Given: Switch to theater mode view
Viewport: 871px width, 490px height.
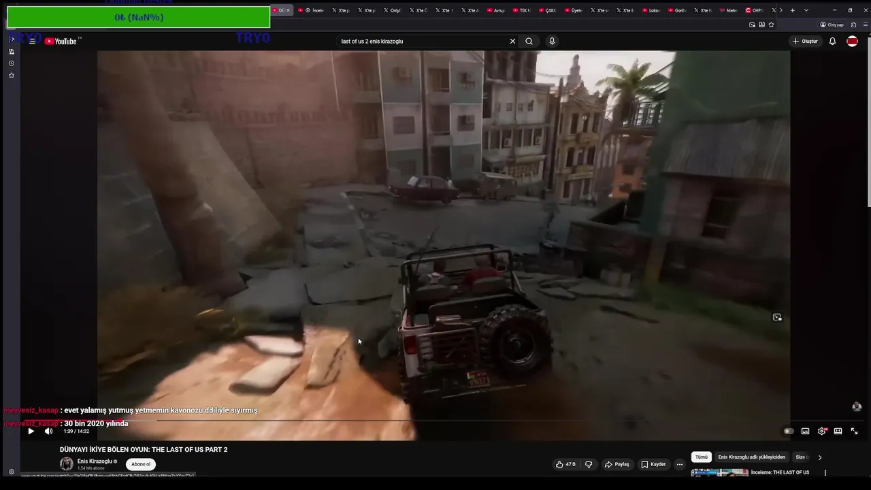Looking at the screenshot, I should 838,431.
